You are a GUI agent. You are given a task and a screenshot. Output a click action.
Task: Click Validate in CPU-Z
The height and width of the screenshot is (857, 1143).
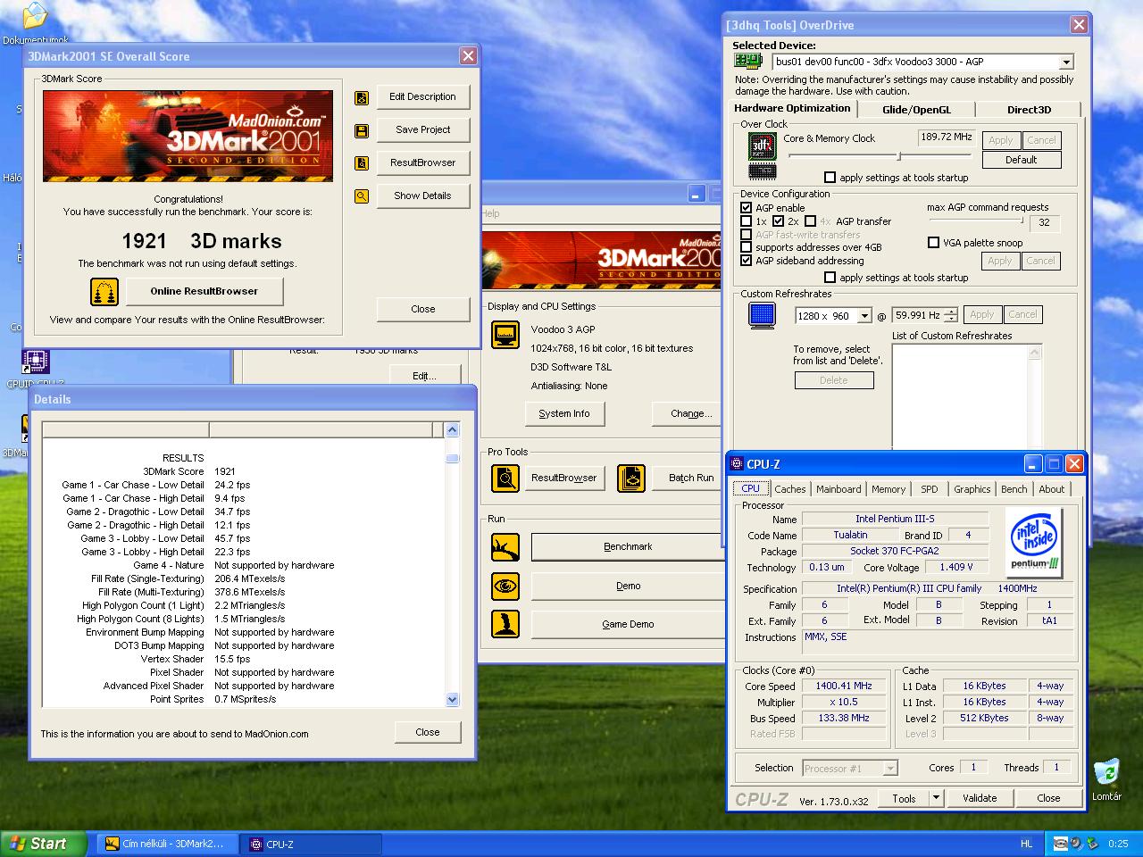[x=980, y=798]
